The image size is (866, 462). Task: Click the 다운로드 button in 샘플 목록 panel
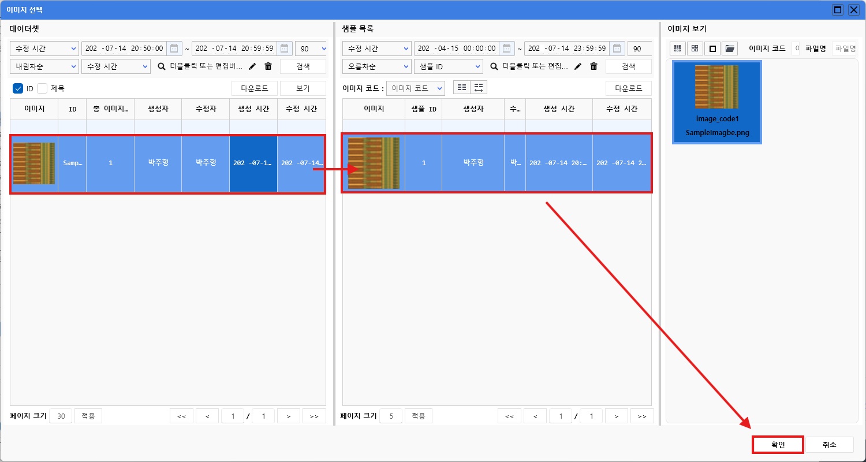[x=629, y=88]
